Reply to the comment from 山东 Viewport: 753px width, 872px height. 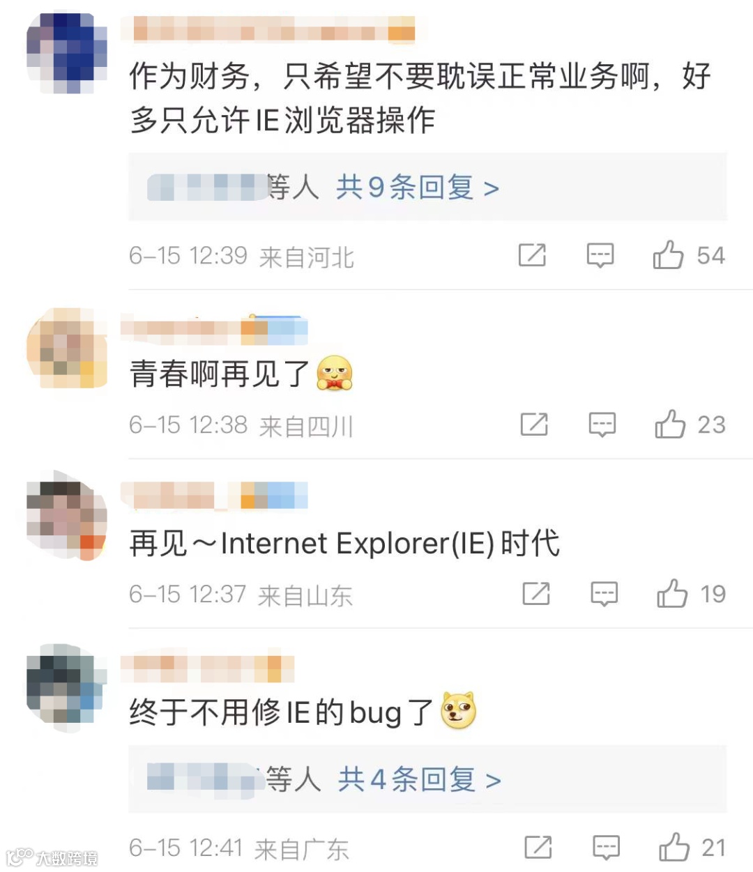(x=604, y=594)
